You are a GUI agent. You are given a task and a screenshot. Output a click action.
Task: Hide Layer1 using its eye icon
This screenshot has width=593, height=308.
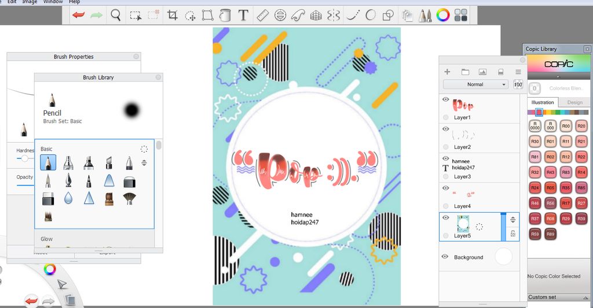tap(445, 99)
